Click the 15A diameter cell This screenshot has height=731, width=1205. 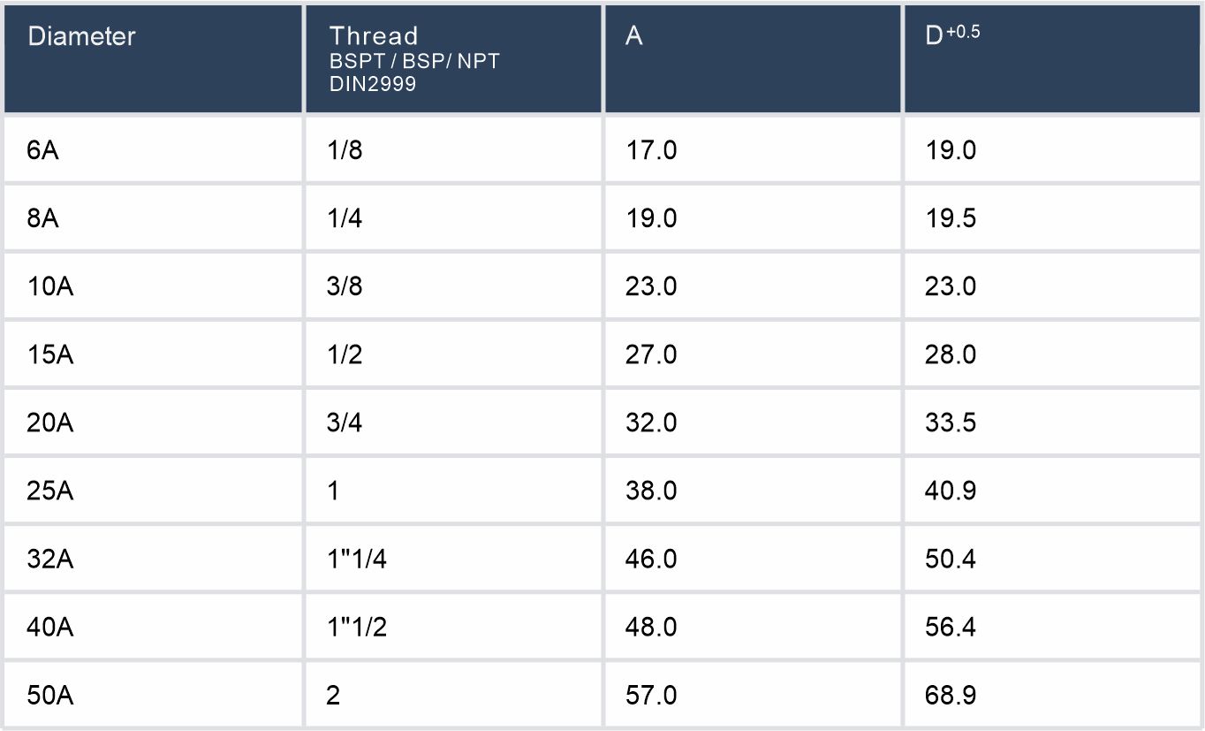51,354
